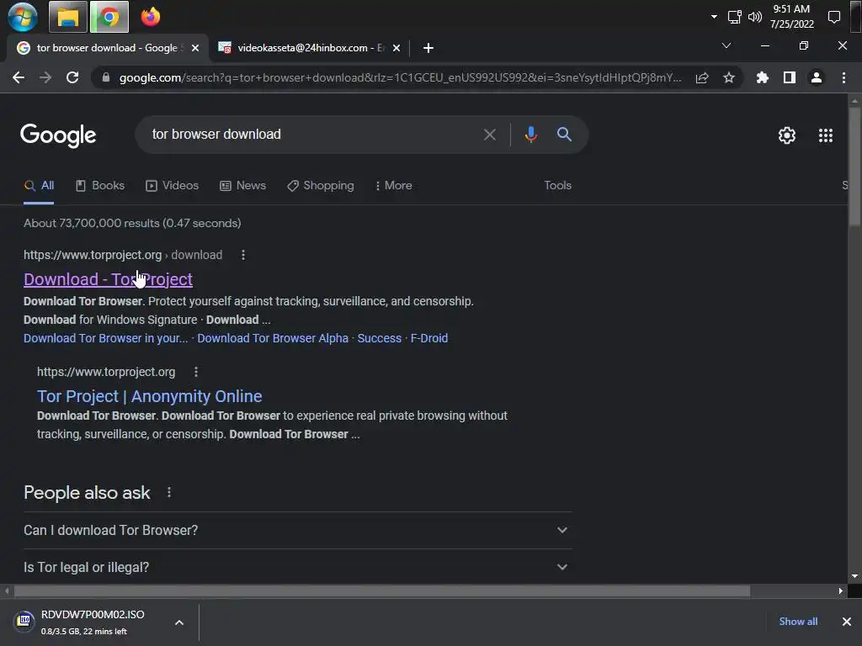Click the horizontal scrollbar right arrow

[841, 591]
